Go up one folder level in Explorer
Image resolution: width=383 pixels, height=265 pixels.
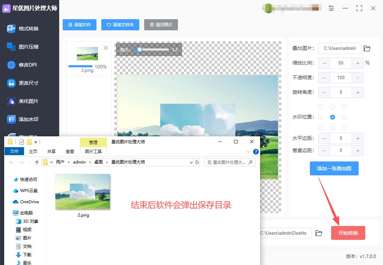(x=37, y=162)
